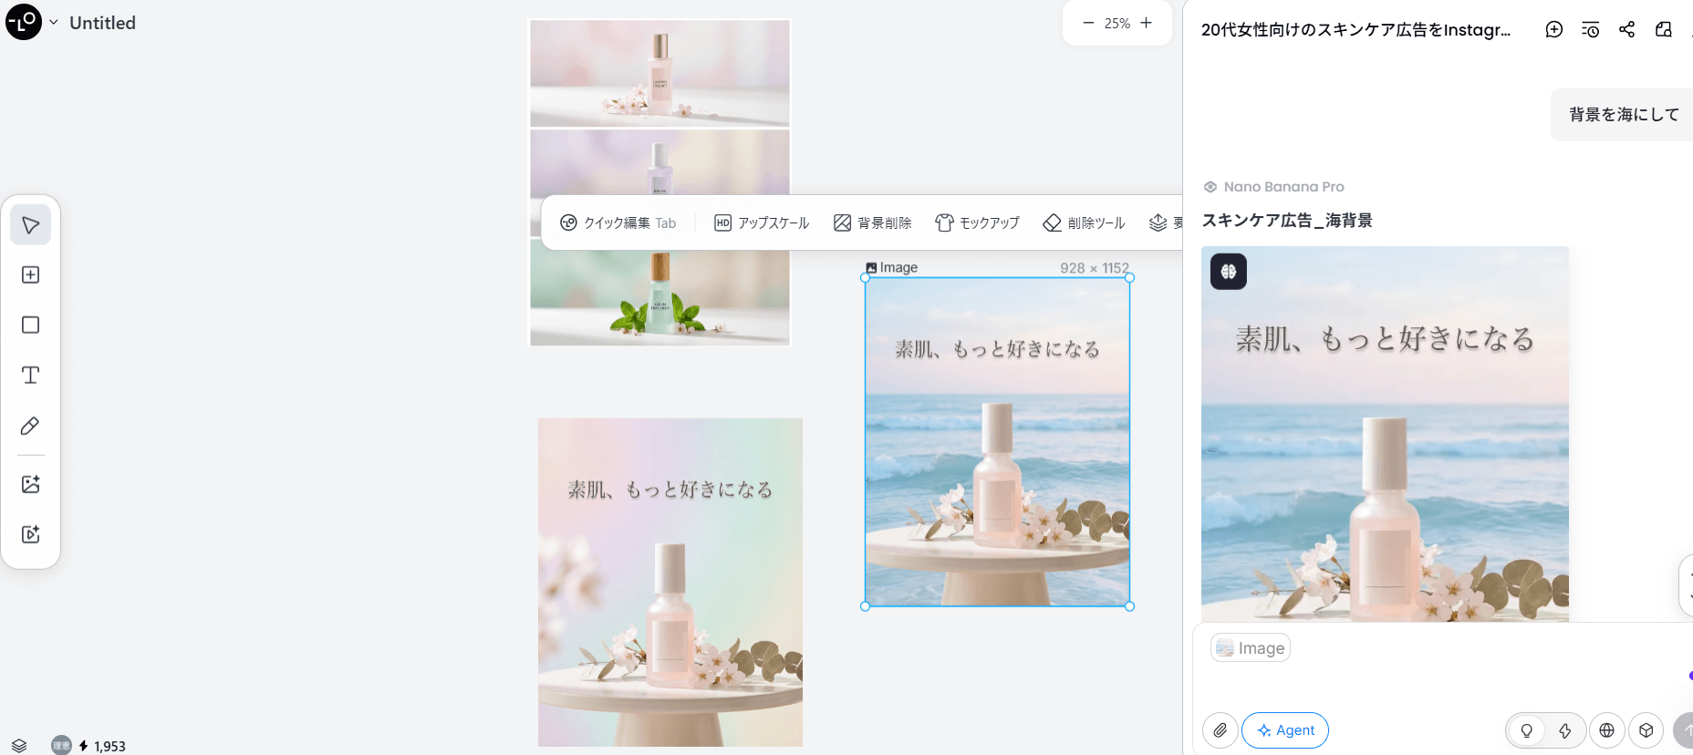Open dropdown arrow next to Untitled logo

[54, 23]
